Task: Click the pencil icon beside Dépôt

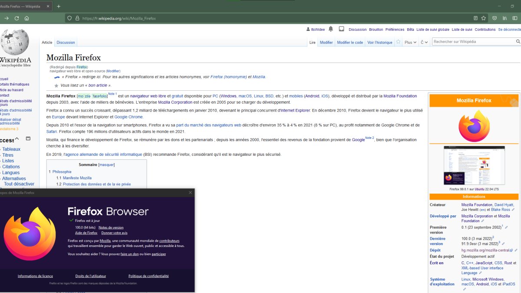Action: (515, 250)
